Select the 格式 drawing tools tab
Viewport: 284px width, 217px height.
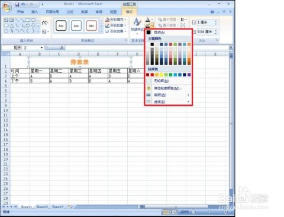[130, 12]
